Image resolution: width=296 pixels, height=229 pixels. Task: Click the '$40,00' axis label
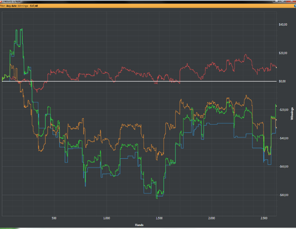pyautogui.click(x=283, y=24)
